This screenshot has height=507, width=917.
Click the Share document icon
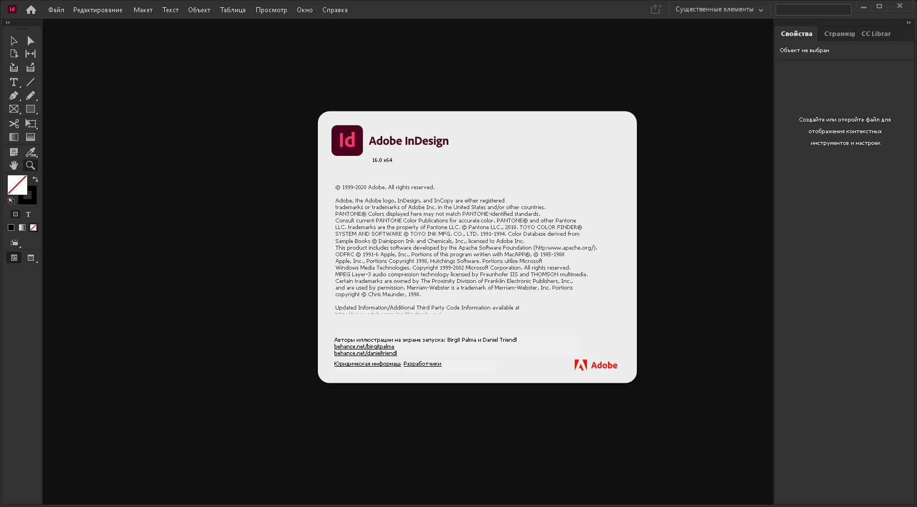pos(656,9)
